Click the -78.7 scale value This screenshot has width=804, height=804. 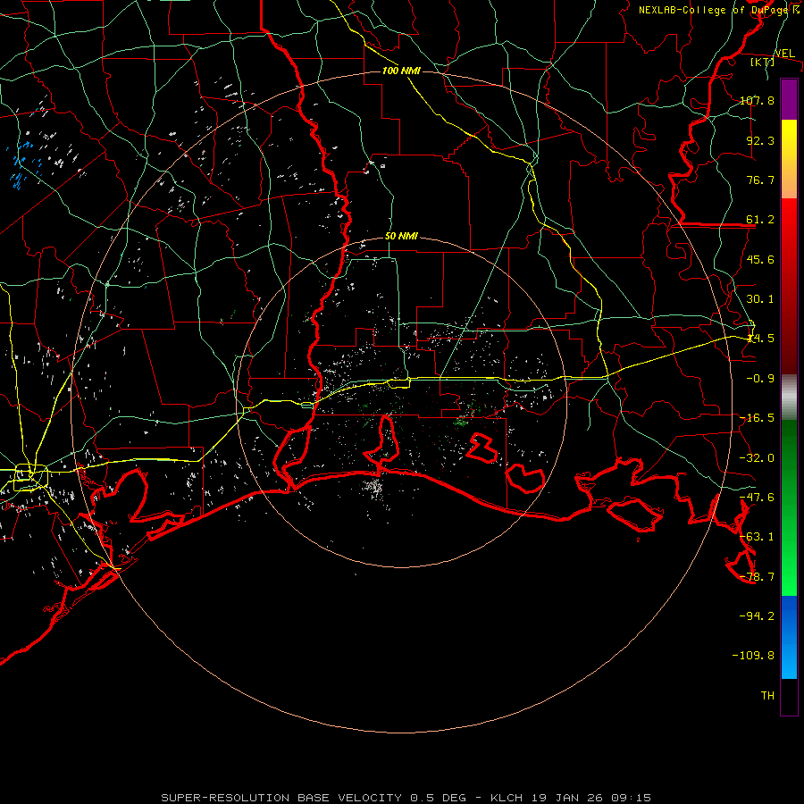758,577
